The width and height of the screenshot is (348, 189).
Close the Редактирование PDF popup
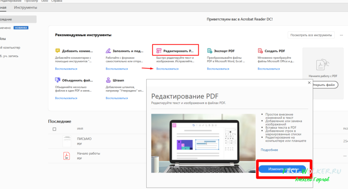tap(309, 82)
